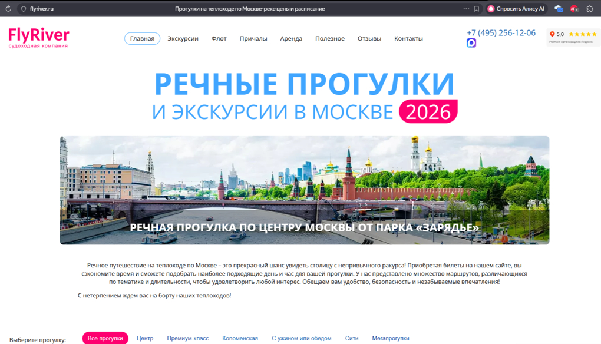The image size is (601, 344).
Task: Filter cruises by Коломенская
Action: click(240, 338)
